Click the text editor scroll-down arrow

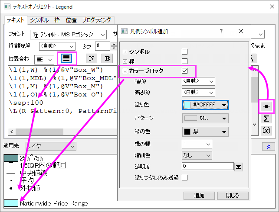click(x=254, y=125)
